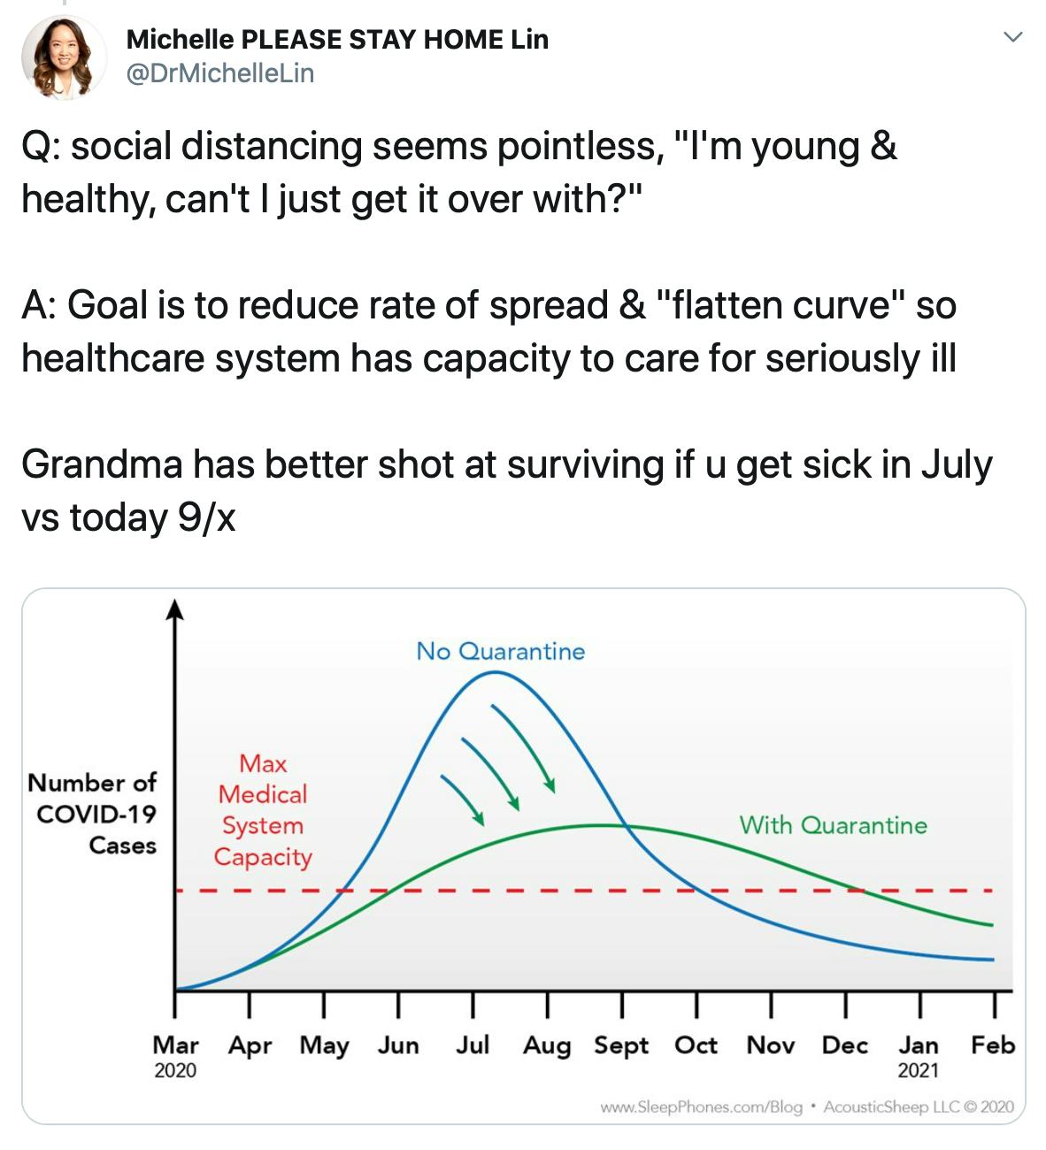The width and height of the screenshot is (1046, 1150).
Task: Click the black y-axis arrowhead at top
Action: 175,609
